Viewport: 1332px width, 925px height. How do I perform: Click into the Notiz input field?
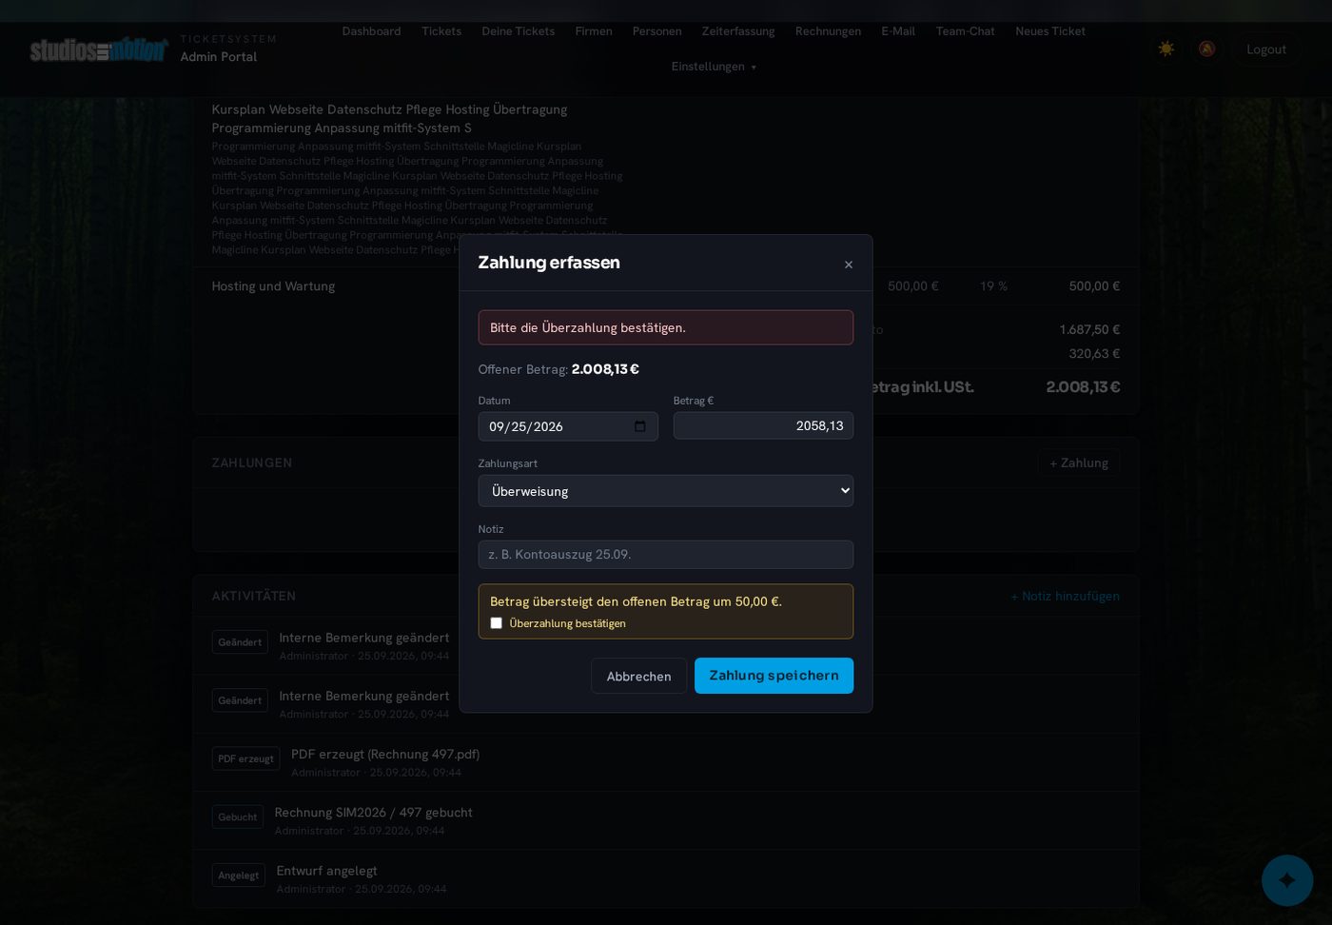point(666,555)
